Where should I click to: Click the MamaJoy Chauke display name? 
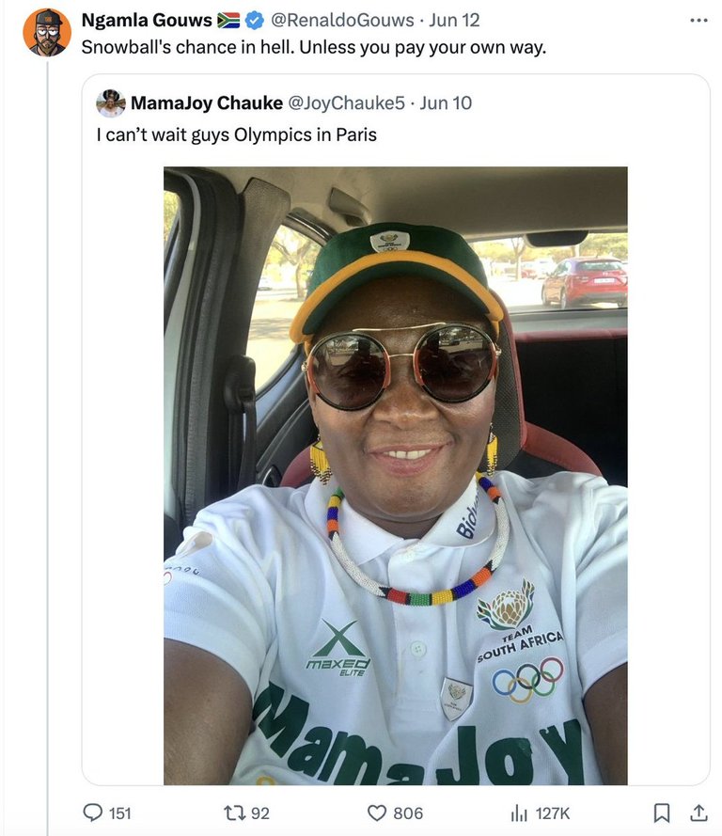[207, 103]
